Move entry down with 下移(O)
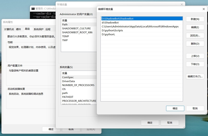The height and width of the screenshot is (136, 208). click(195, 64)
